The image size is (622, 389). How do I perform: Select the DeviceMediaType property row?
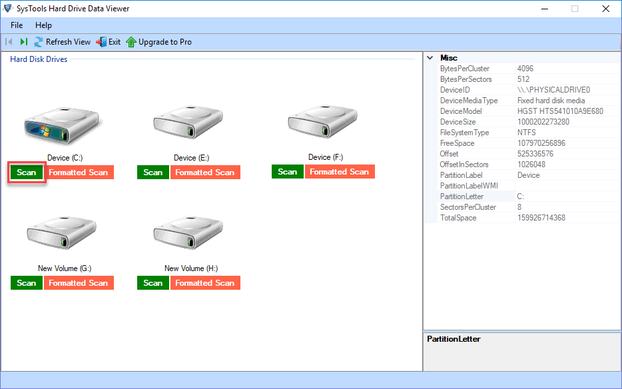tap(529, 101)
